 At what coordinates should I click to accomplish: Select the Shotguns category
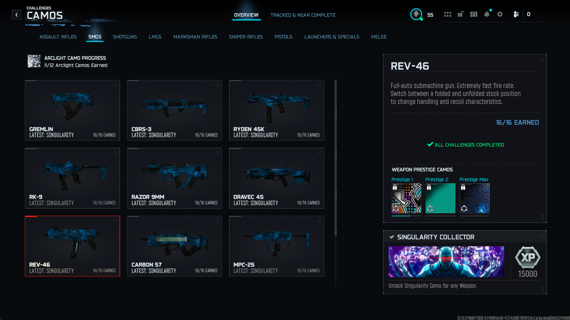pyautogui.click(x=125, y=37)
